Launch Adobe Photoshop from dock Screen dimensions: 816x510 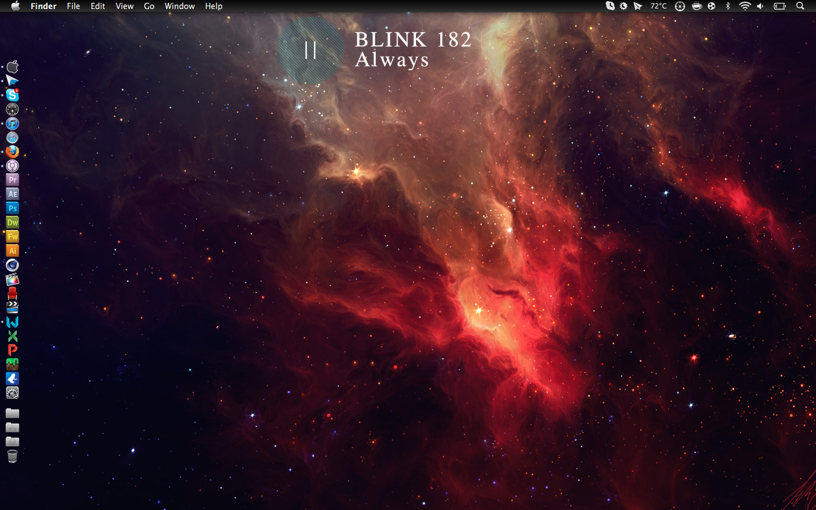click(12, 208)
